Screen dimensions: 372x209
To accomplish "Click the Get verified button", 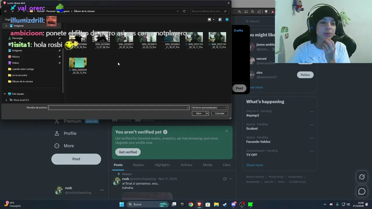I will [x=128, y=152].
